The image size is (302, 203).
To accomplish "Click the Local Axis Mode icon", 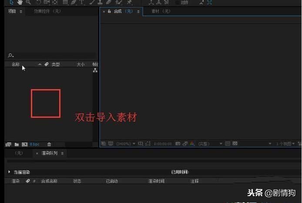I will 151,2.
